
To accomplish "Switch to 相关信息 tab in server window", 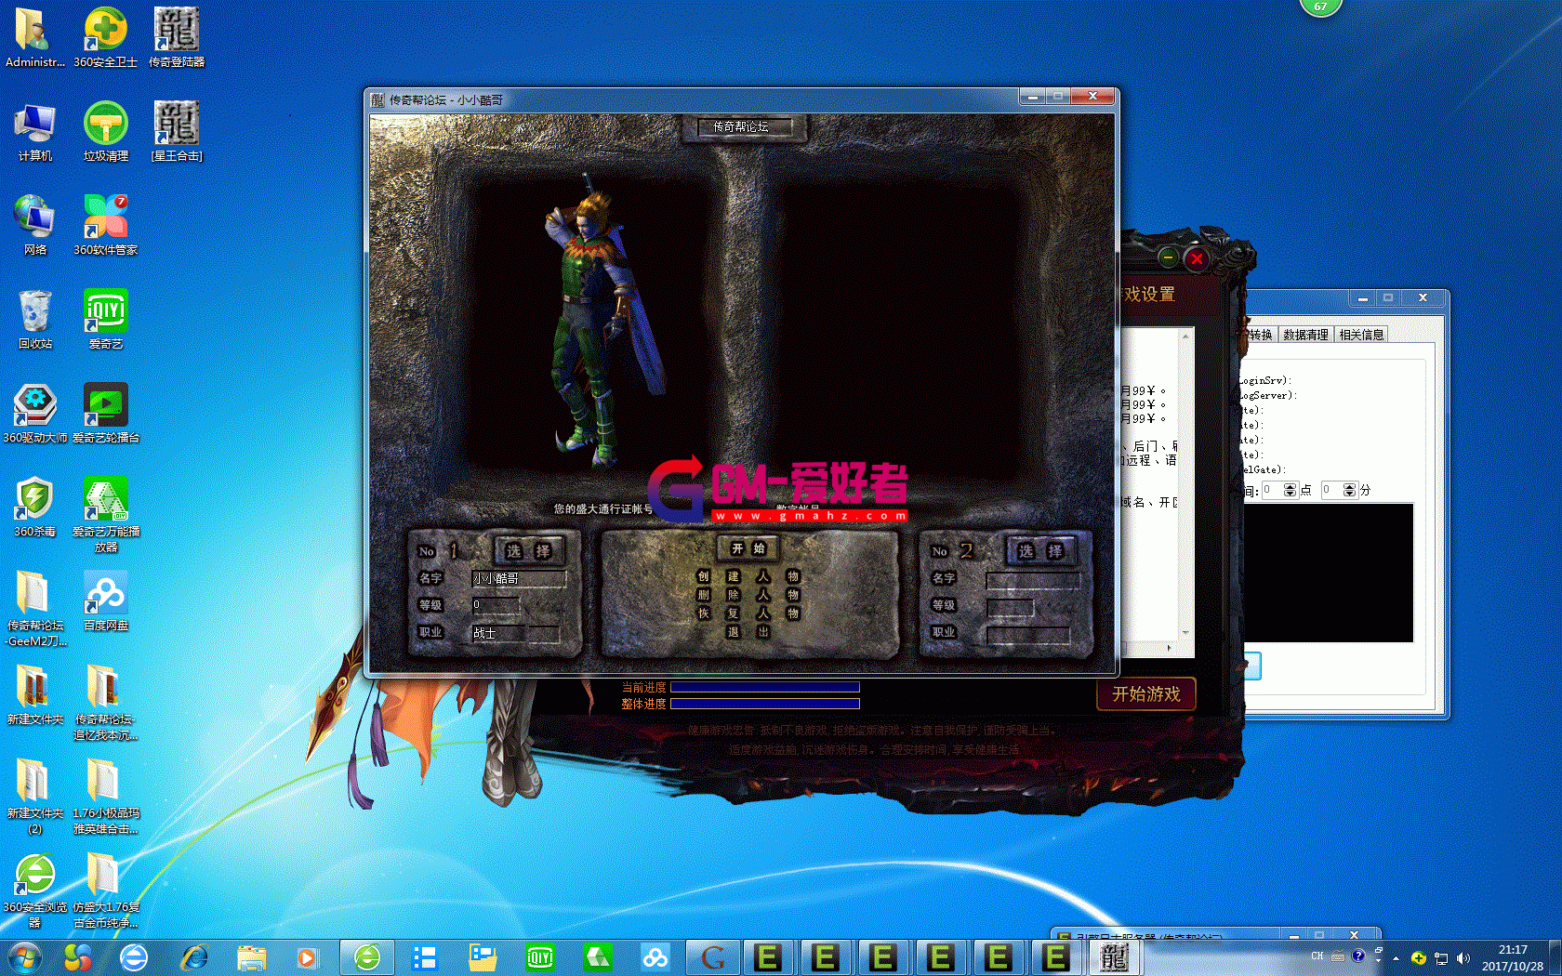I will point(1361,335).
